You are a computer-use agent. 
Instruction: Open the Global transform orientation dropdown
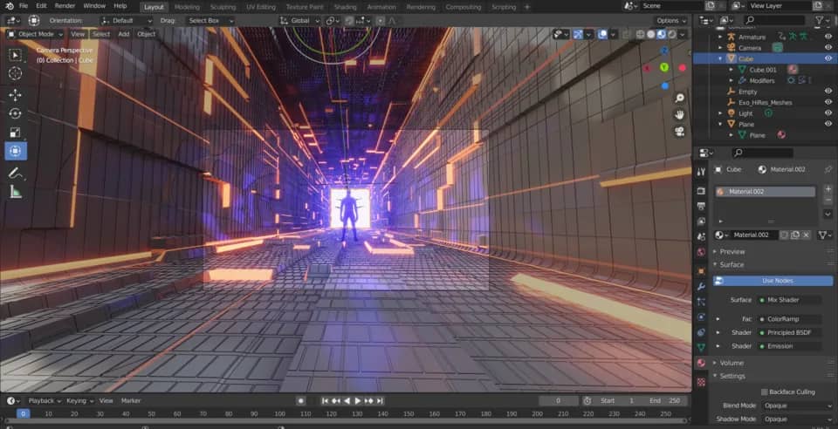point(299,21)
